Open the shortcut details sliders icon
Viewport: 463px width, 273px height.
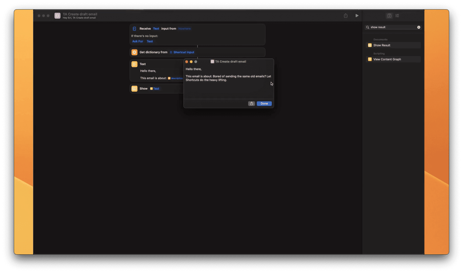tap(397, 16)
